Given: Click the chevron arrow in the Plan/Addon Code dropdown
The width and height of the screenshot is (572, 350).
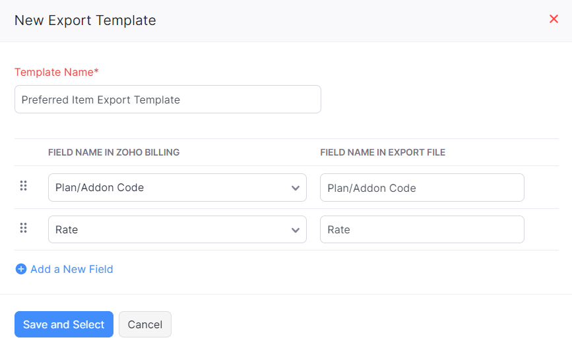Looking at the screenshot, I should (x=296, y=188).
